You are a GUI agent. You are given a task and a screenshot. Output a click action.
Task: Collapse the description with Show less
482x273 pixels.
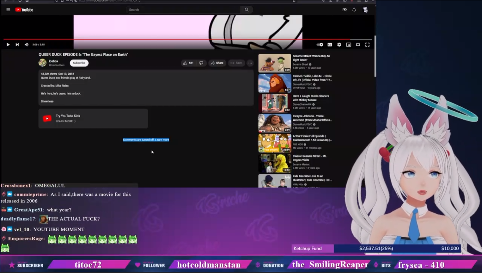click(47, 102)
